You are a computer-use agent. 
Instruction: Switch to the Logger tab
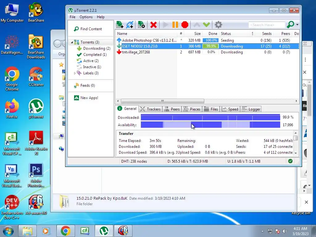tap(251, 109)
